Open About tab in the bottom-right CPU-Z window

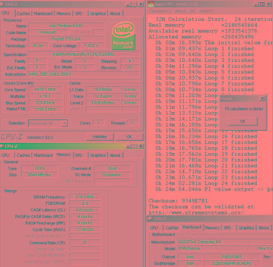[264, 228]
